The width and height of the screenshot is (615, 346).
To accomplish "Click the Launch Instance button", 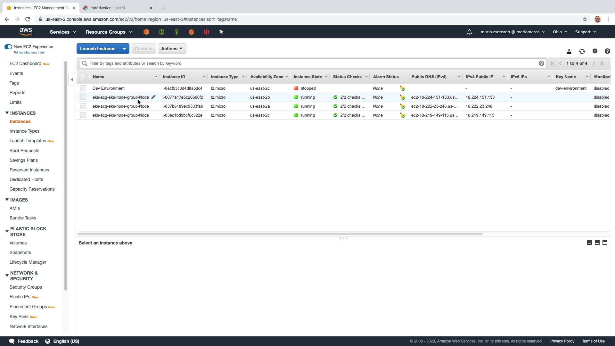I will (x=98, y=49).
